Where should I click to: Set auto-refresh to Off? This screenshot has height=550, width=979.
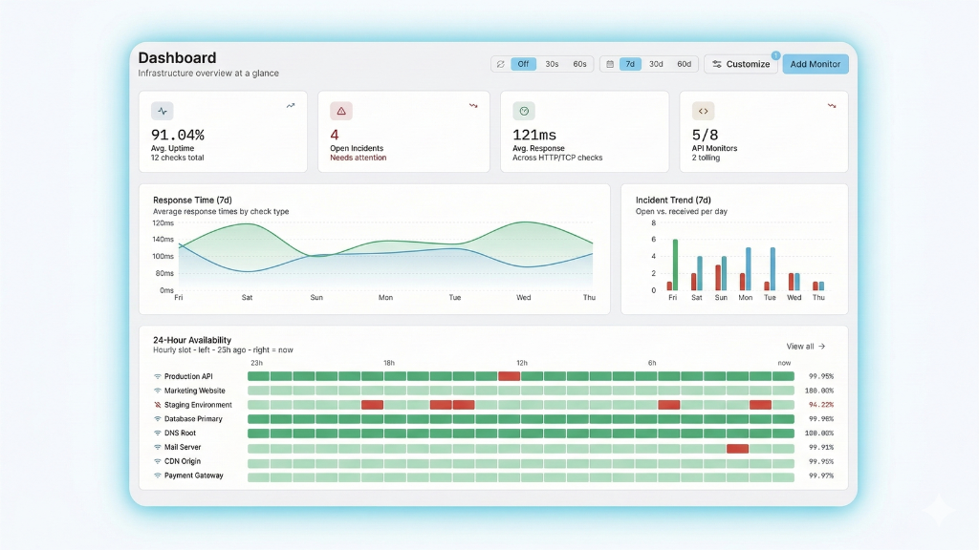point(523,64)
